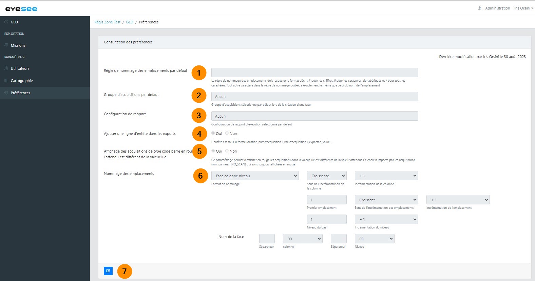Open Utilisateurs in the sidebar

click(45, 68)
